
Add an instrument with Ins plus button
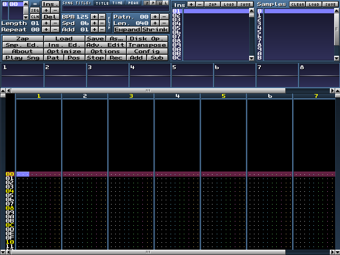(191, 4)
